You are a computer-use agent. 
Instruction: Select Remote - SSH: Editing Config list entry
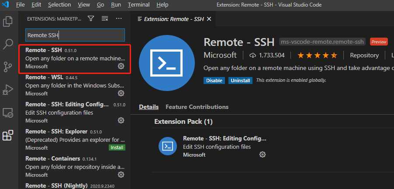tap(75, 112)
